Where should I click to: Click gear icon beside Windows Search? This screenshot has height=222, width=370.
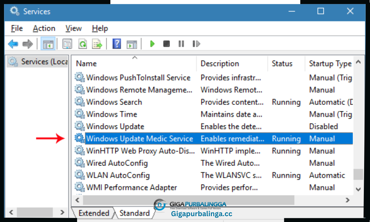click(x=80, y=102)
